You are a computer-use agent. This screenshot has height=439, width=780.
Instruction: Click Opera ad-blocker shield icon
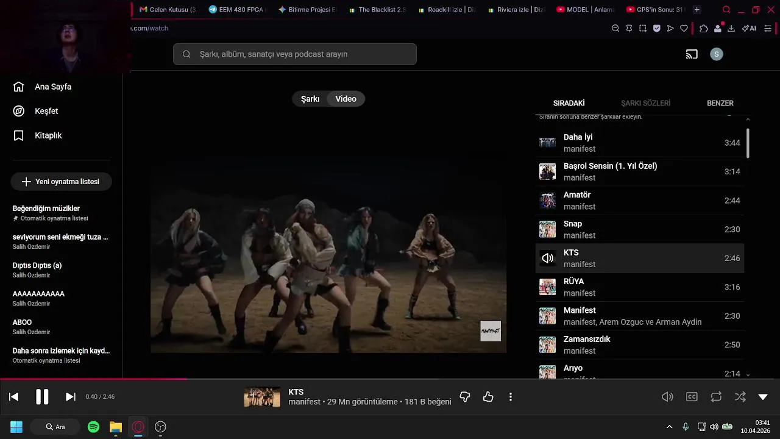pyautogui.click(x=657, y=28)
